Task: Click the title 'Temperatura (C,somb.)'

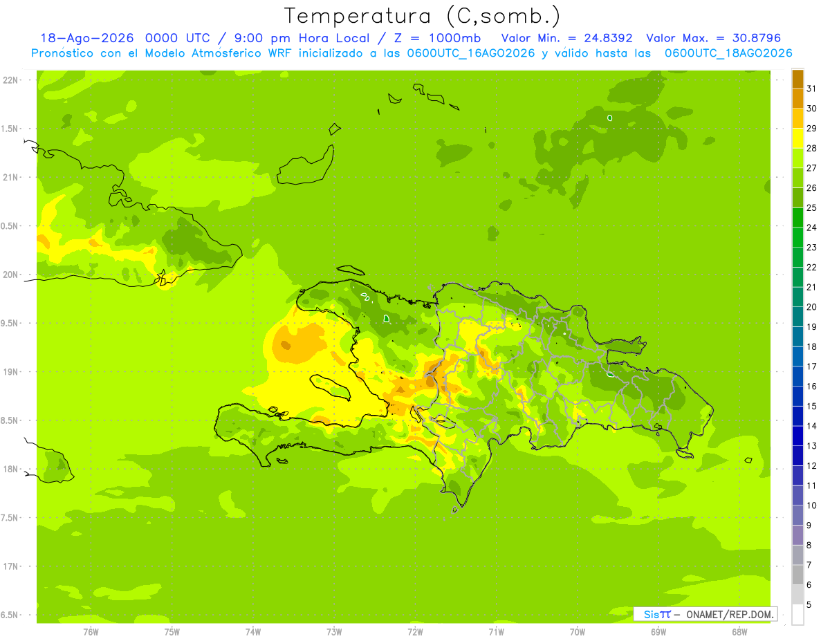Action: point(423,16)
